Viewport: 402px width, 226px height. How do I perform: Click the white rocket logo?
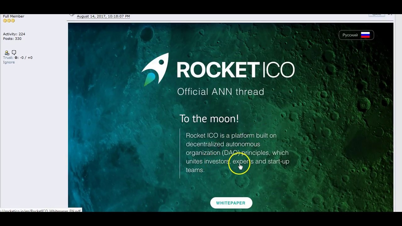pyautogui.click(x=155, y=69)
